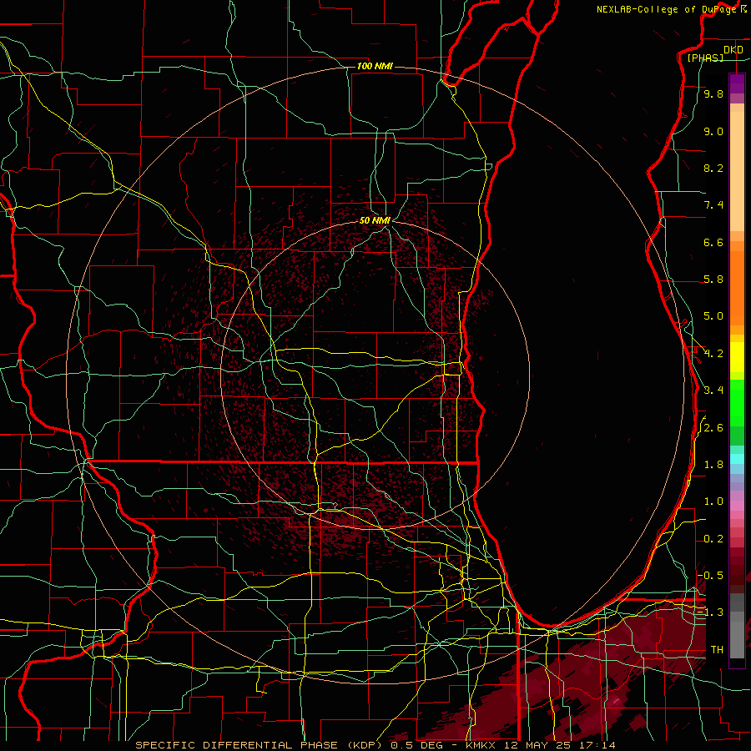Click the yellow band of the color scale
Viewport: 751px width, 751px height.
(737, 357)
